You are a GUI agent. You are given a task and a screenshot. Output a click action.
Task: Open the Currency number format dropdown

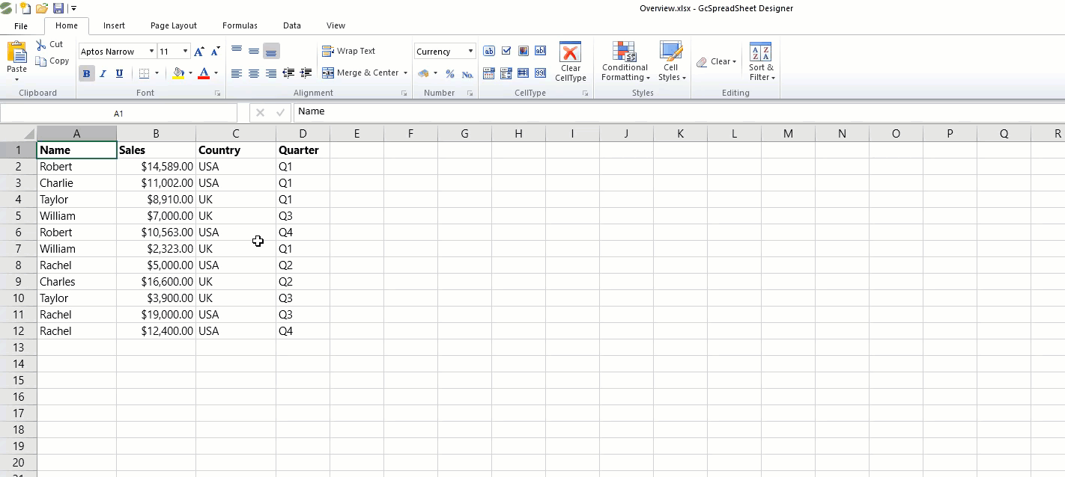pyautogui.click(x=470, y=52)
